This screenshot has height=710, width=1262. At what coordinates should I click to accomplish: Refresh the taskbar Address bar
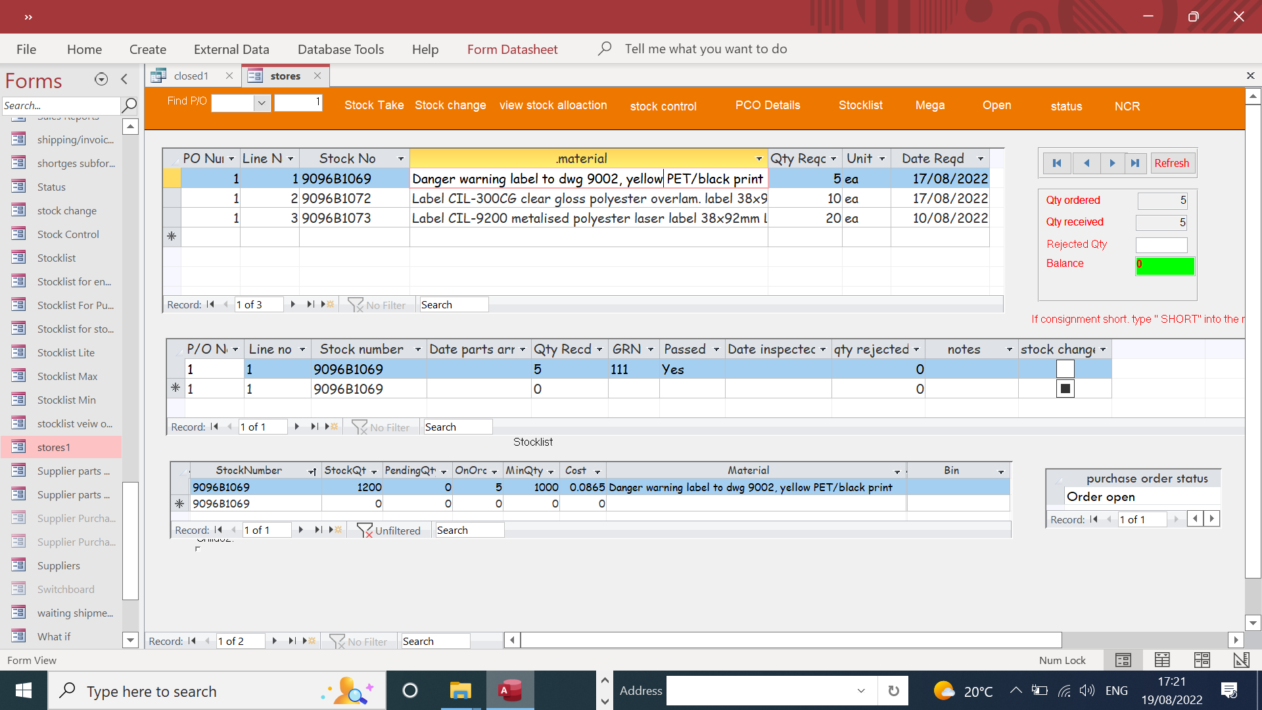(x=893, y=691)
